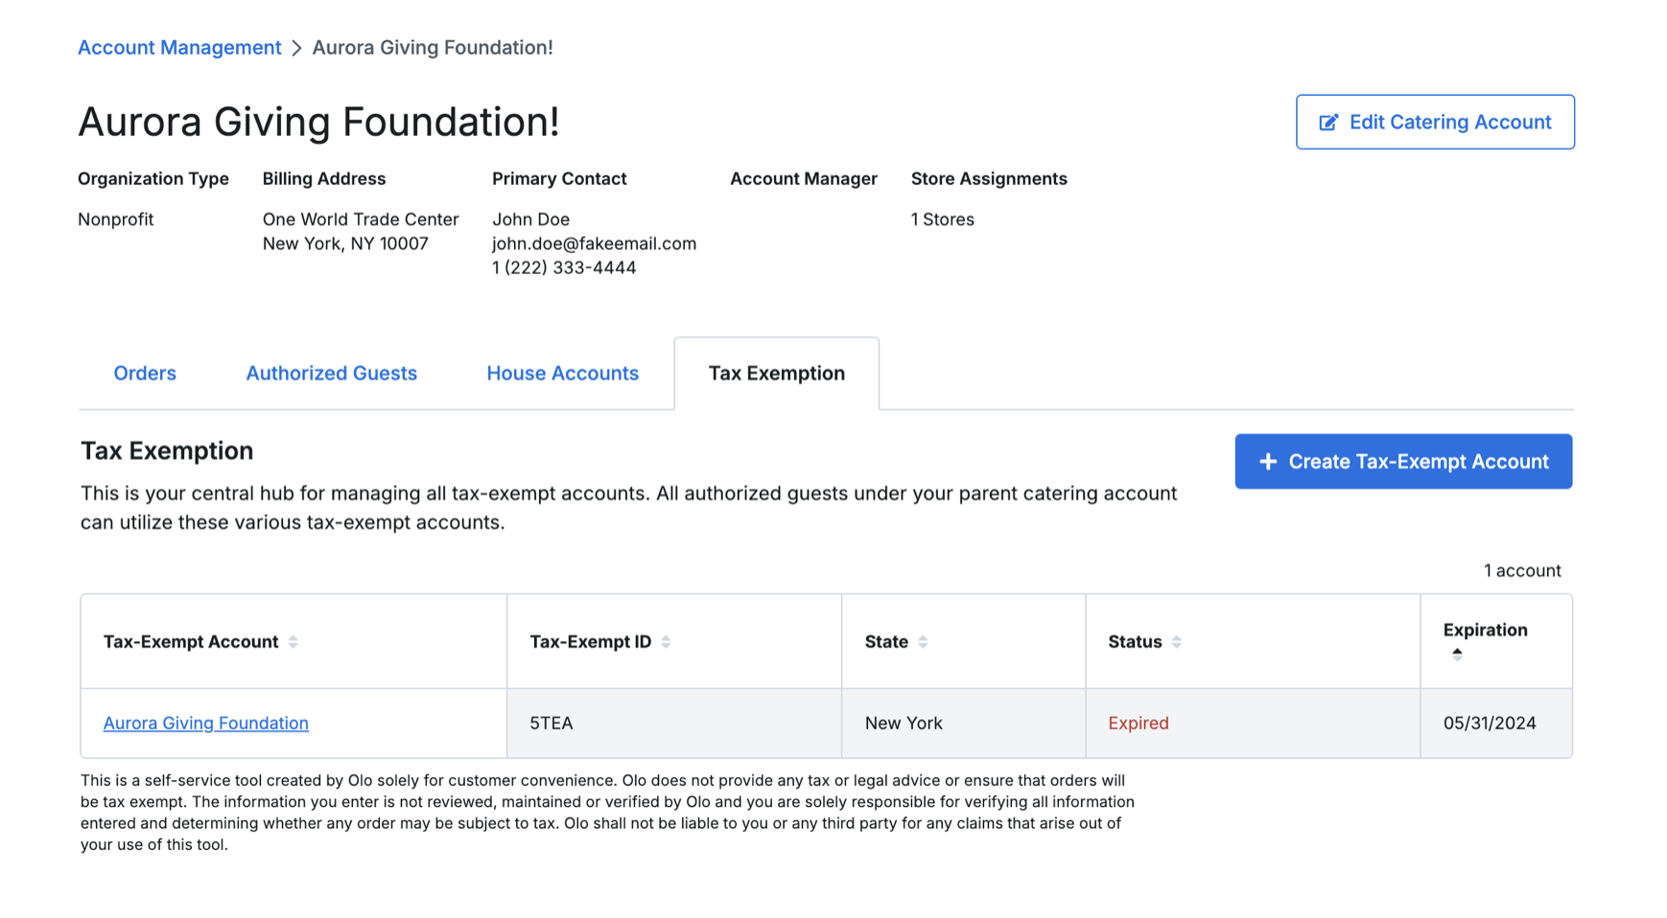Screen dimensions: 1667x918
Task: Sort by Status column arrows
Action: (x=1177, y=642)
